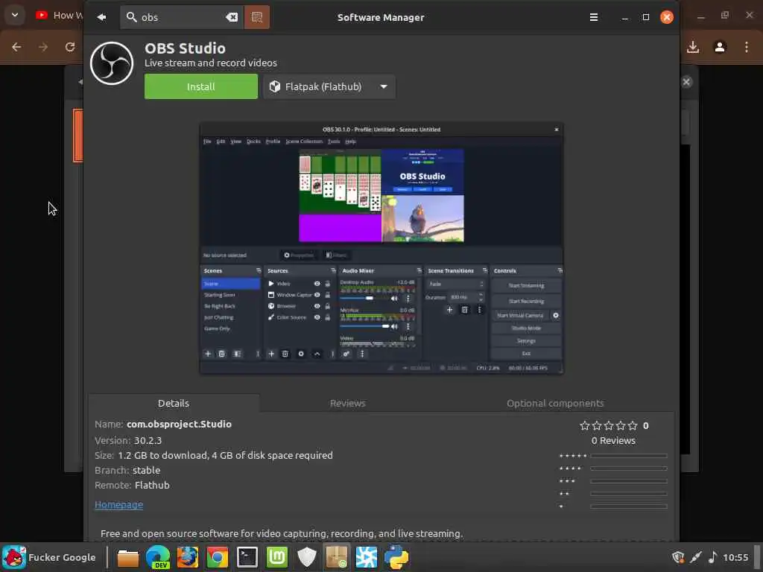The height and width of the screenshot is (572, 763).
Task: Go back using the Software Manager arrow
Action: tap(101, 18)
